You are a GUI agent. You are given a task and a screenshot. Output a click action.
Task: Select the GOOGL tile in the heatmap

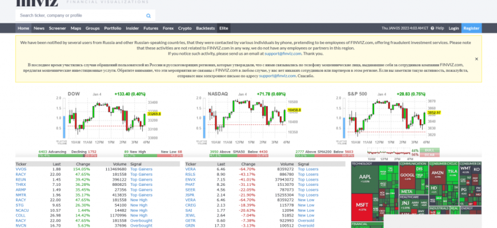pos(407,176)
